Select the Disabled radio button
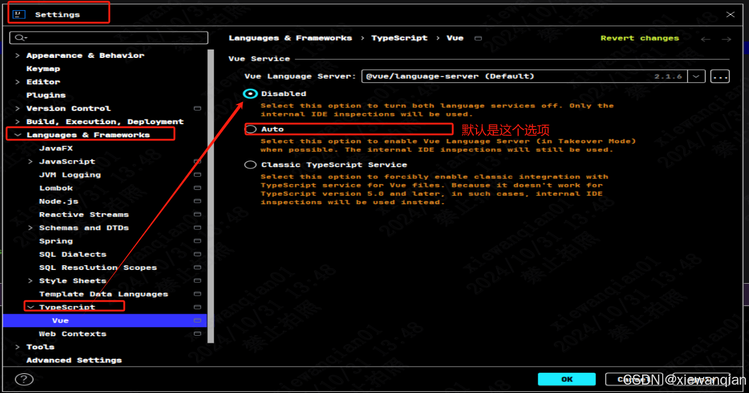749x393 pixels. pyautogui.click(x=250, y=93)
